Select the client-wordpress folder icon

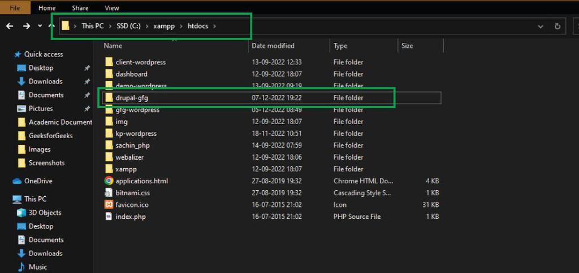point(109,62)
